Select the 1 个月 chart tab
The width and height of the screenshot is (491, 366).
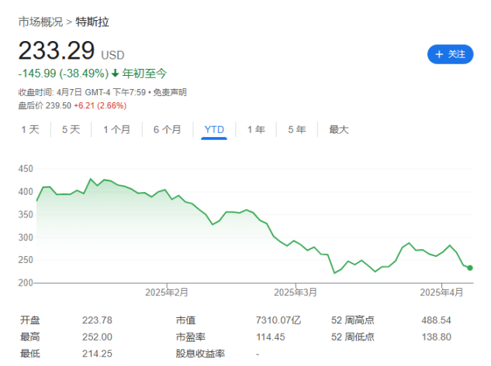click(x=116, y=129)
